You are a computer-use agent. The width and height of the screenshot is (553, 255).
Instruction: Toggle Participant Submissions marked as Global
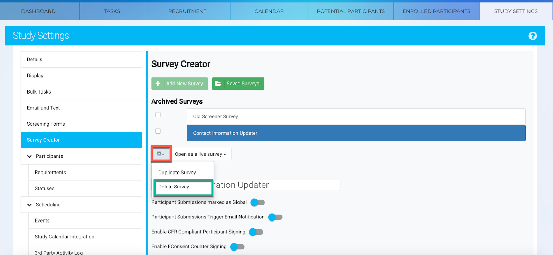pyautogui.click(x=257, y=202)
